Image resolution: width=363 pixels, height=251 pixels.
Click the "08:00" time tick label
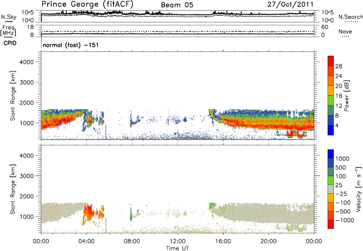tap(132, 241)
